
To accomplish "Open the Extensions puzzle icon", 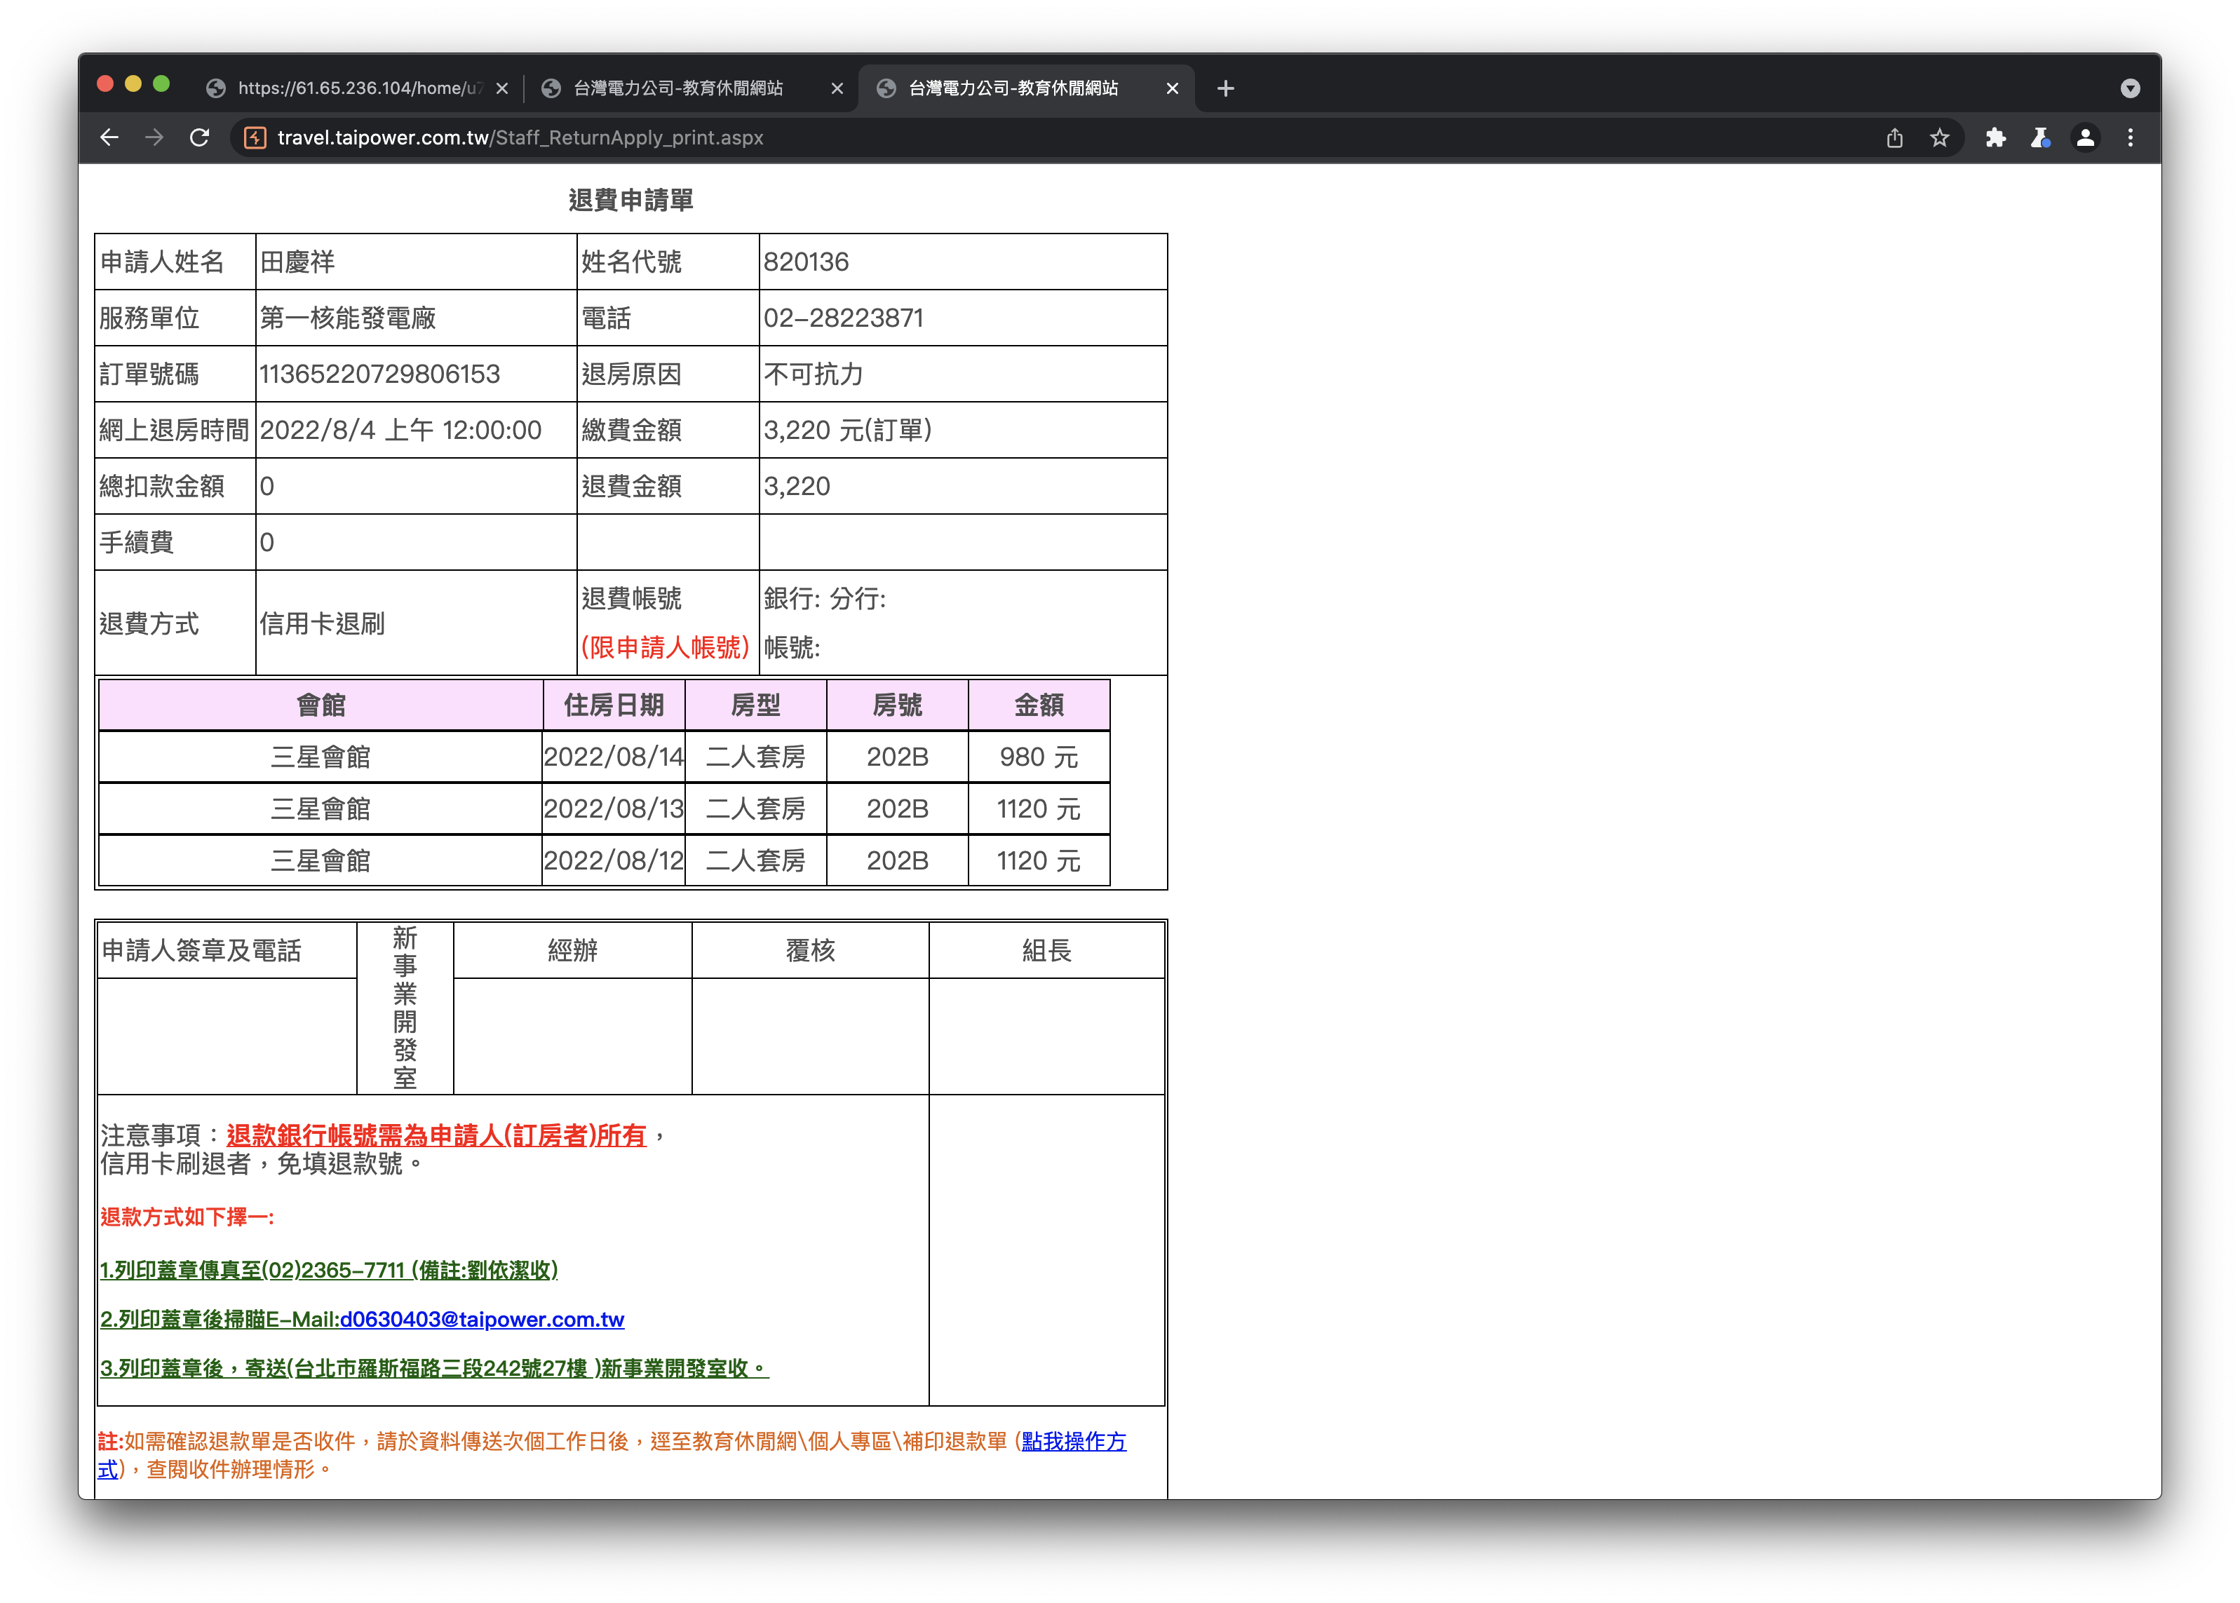I will [1995, 138].
